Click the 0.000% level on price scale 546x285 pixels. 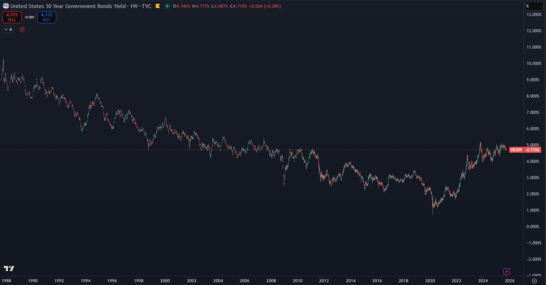pyautogui.click(x=533, y=227)
